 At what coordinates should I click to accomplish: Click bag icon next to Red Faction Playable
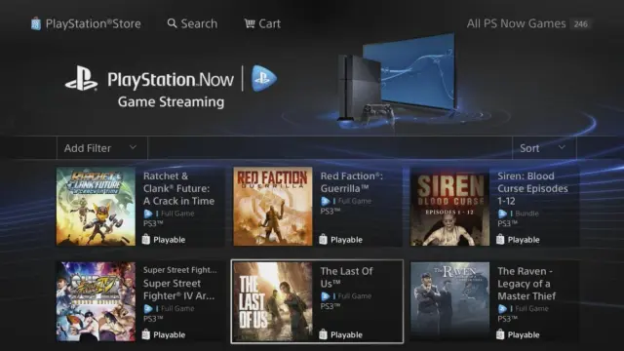click(x=323, y=240)
